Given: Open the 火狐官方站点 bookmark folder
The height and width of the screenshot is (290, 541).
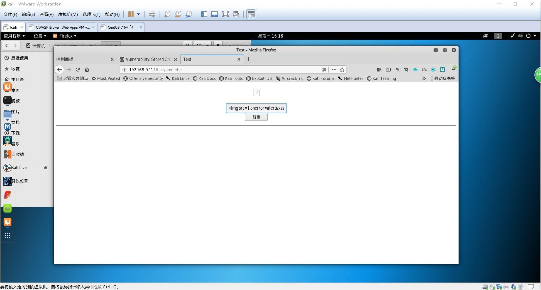Looking at the screenshot, I should pos(72,78).
